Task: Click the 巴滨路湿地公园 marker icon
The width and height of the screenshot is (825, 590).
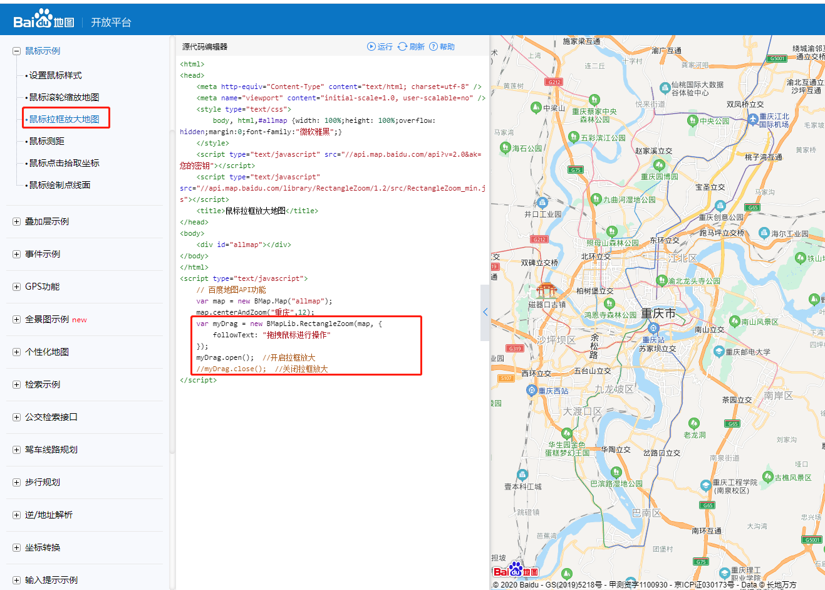Action: [616, 472]
